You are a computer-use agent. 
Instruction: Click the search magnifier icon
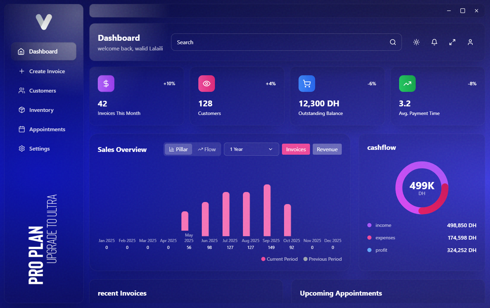click(x=393, y=42)
